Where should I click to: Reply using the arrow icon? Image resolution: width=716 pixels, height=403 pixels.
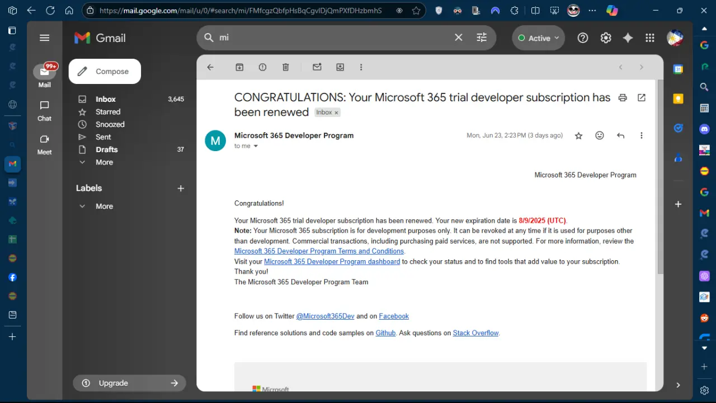click(620, 135)
